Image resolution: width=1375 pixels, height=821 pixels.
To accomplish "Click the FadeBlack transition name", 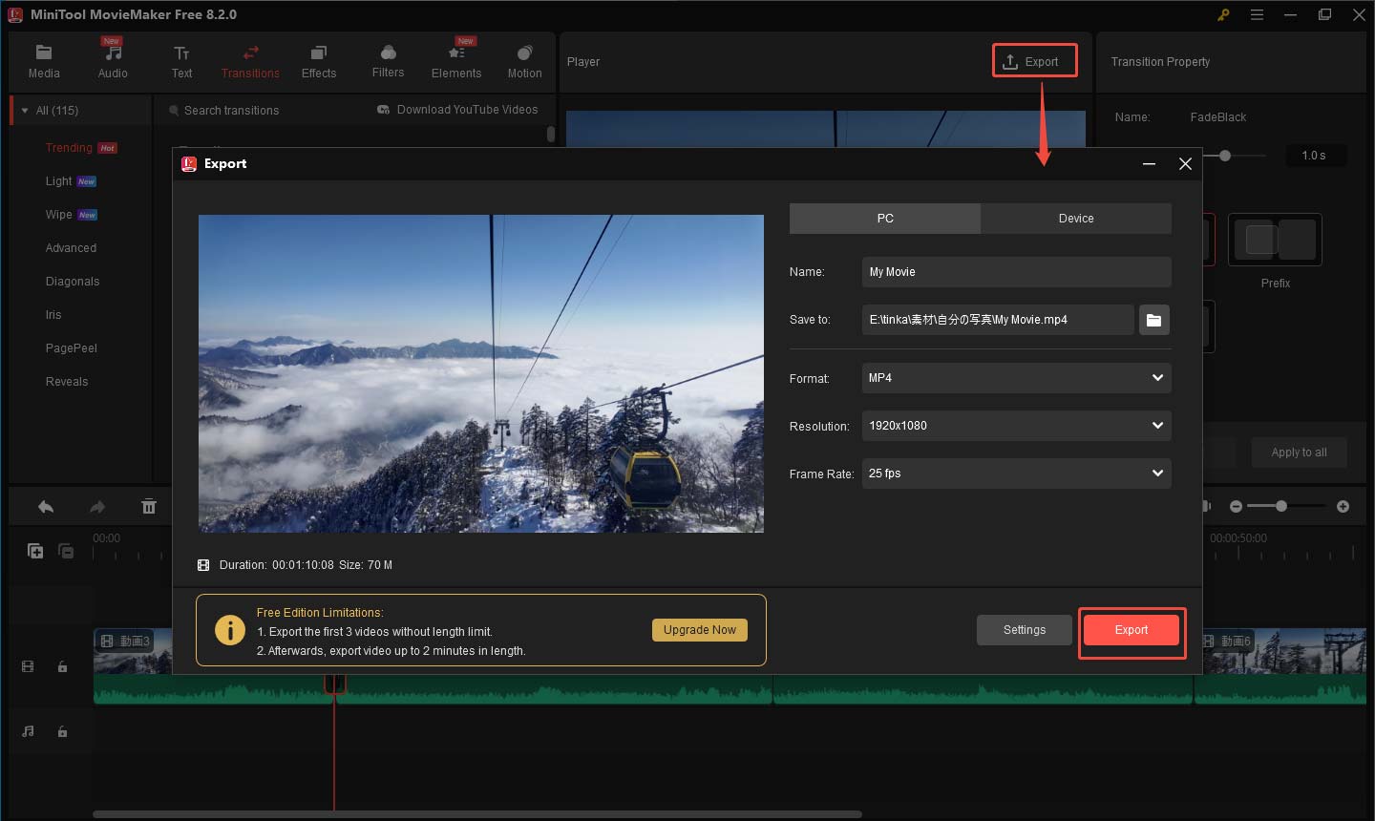I will (x=1217, y=117).
